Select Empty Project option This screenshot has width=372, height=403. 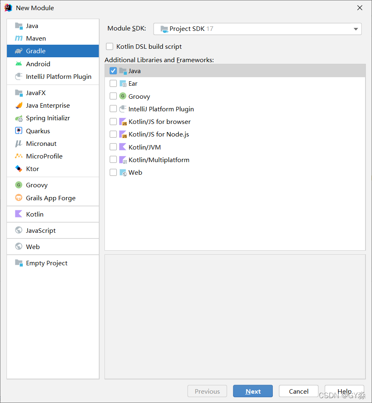(x=53, y=263)
